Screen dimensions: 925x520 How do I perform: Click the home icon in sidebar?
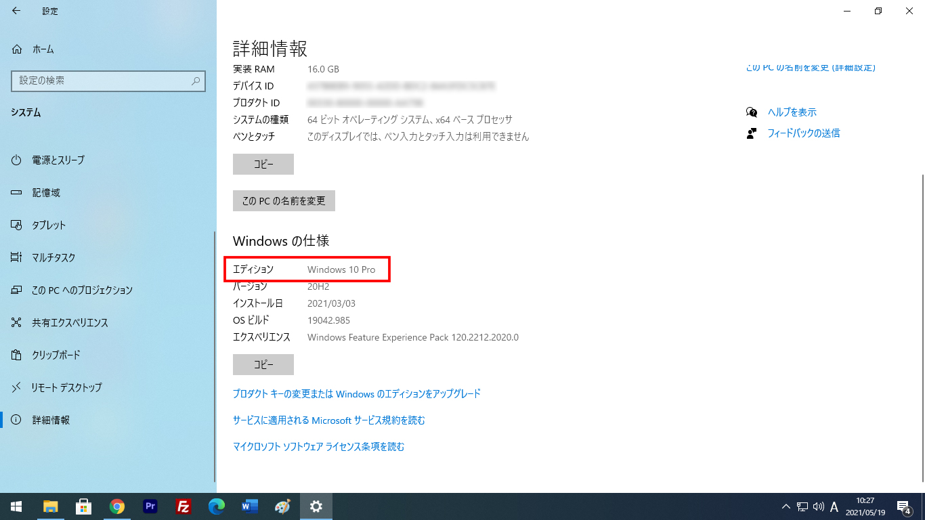(x=17, y=49)
